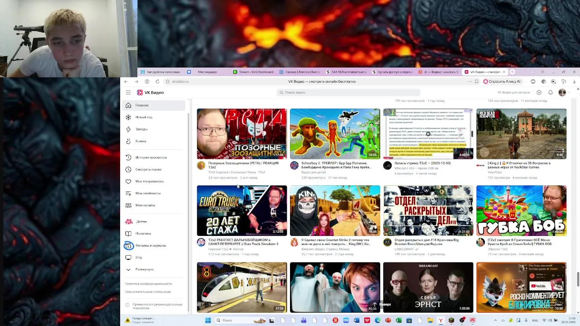Open the title link of the T2x2 Euro Truck video

click(x=243, y=242)
